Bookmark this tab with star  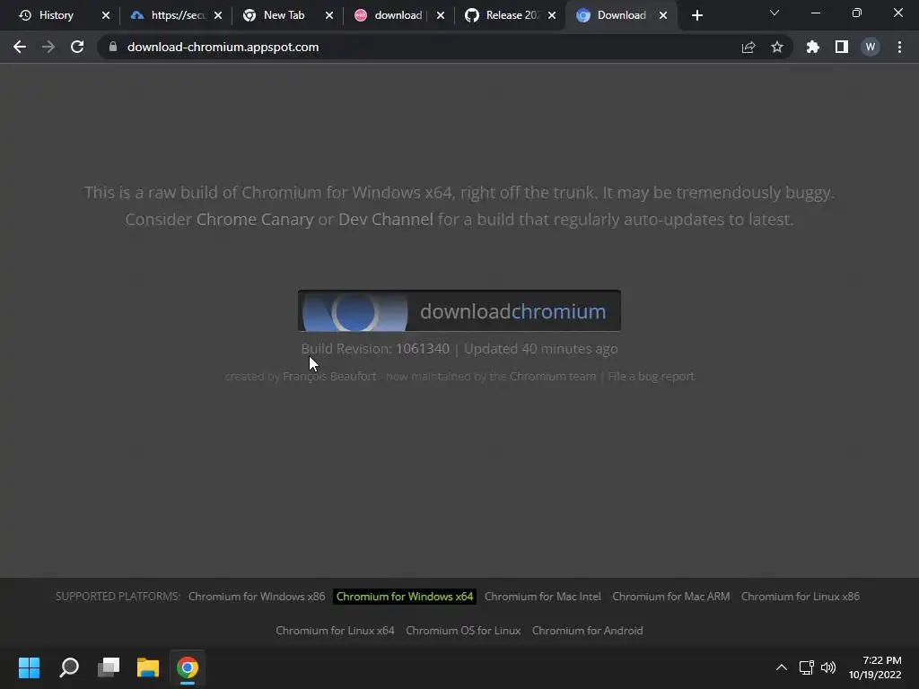point(777,47)
